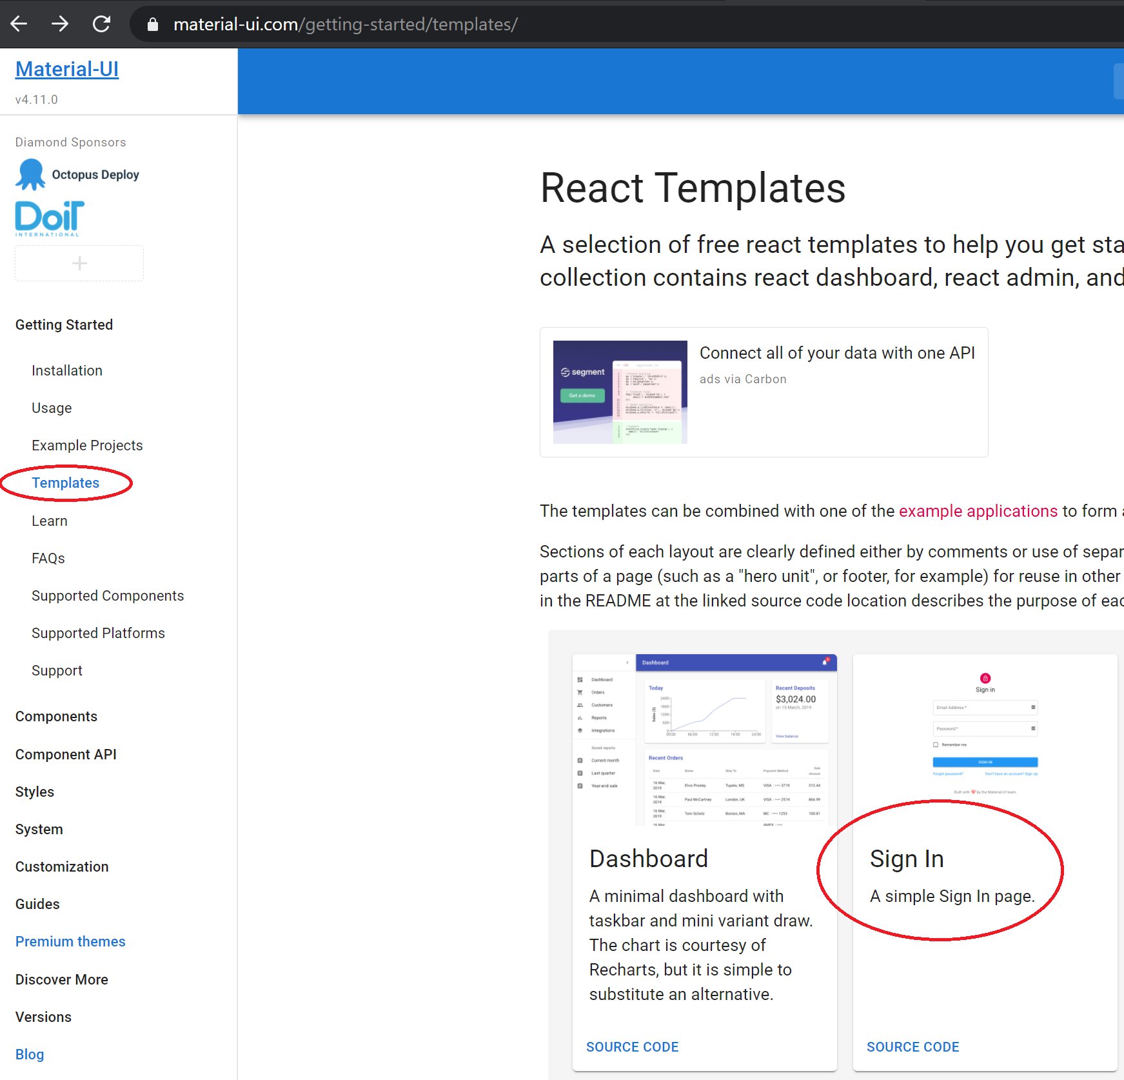Click the browser back arrow
This screenshot has width=1124, height=1080.
click(19, 25)
